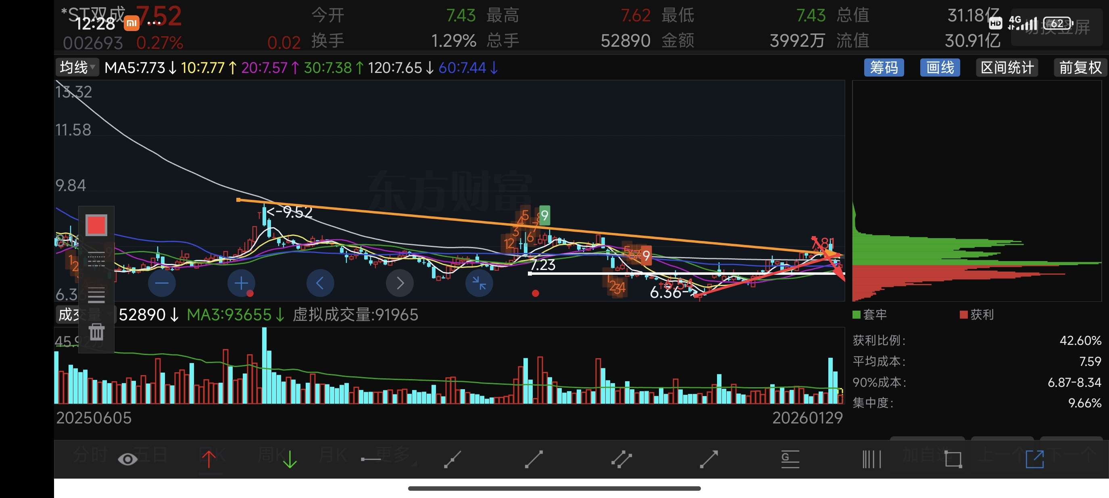Open the line thickness options

[x=96, y=295]
